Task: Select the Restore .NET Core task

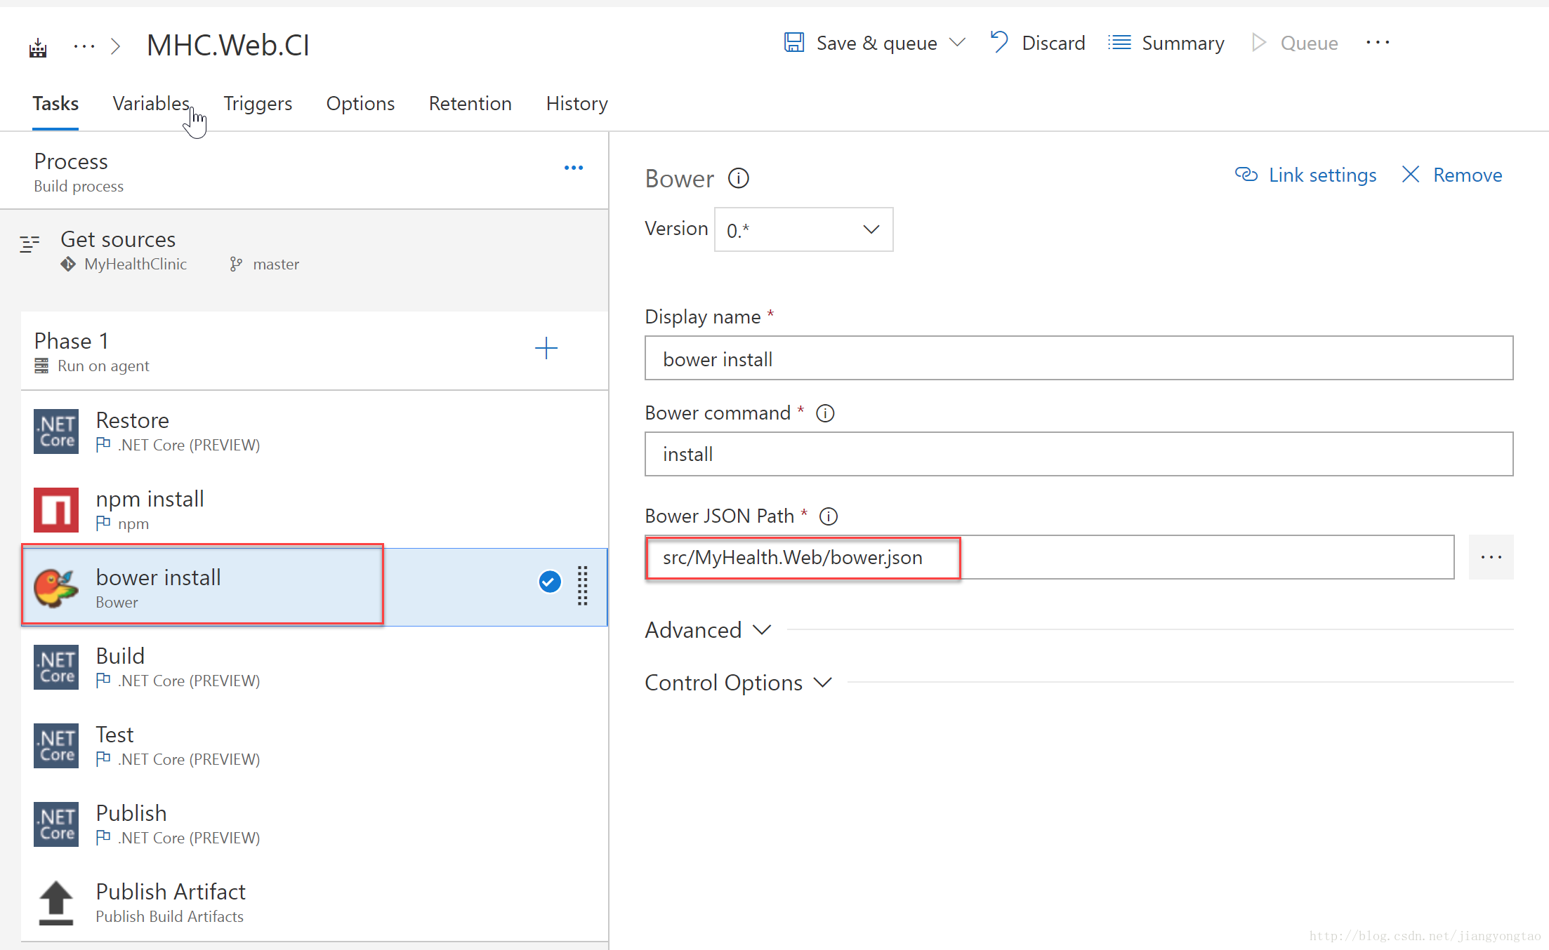Action: [315, 431]
